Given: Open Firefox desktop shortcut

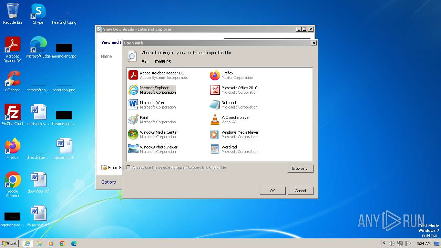Looking at the screenshot, I should 12,148.
